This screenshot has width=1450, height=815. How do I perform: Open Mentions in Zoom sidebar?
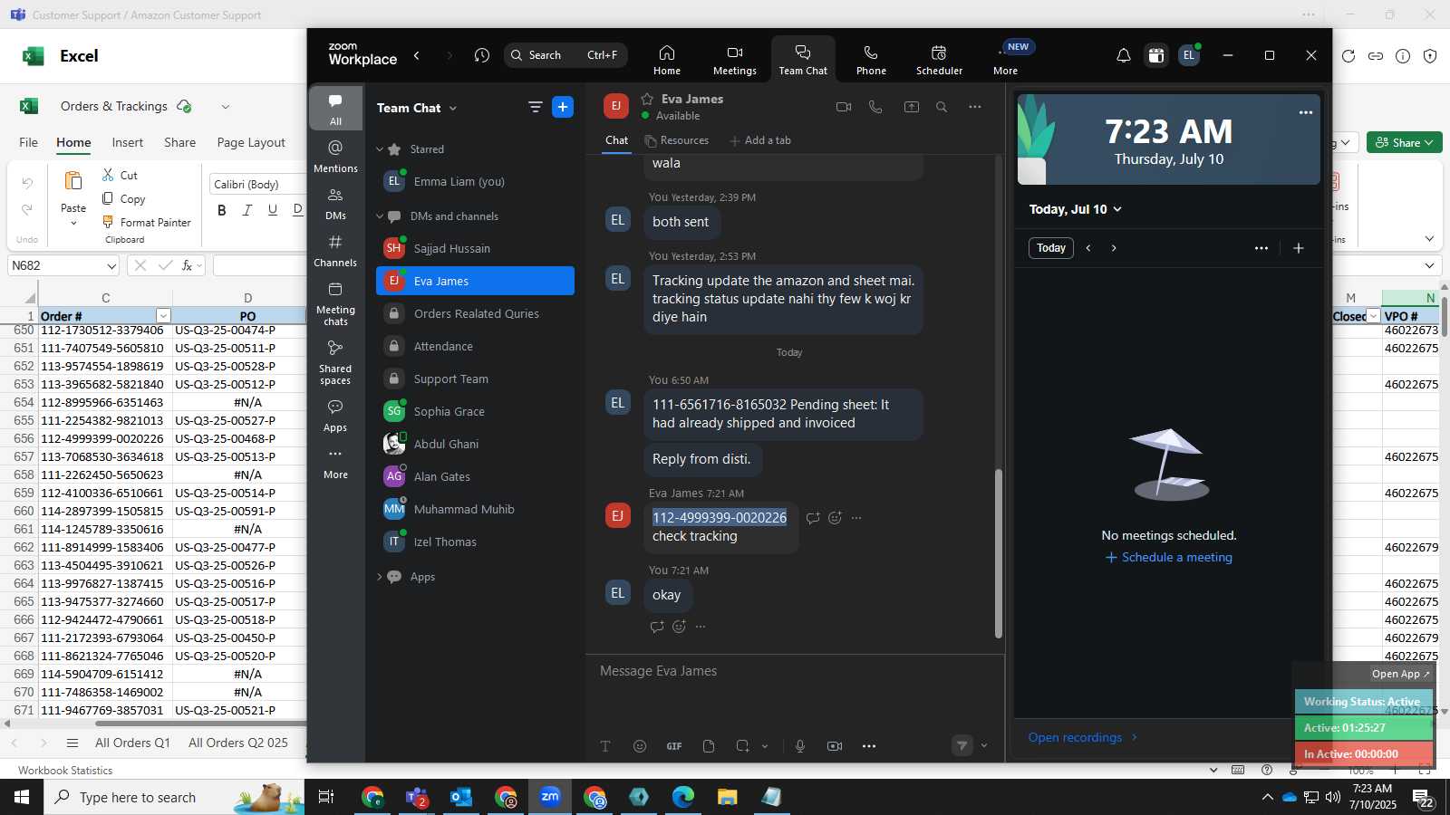click(x=335, y=156)
